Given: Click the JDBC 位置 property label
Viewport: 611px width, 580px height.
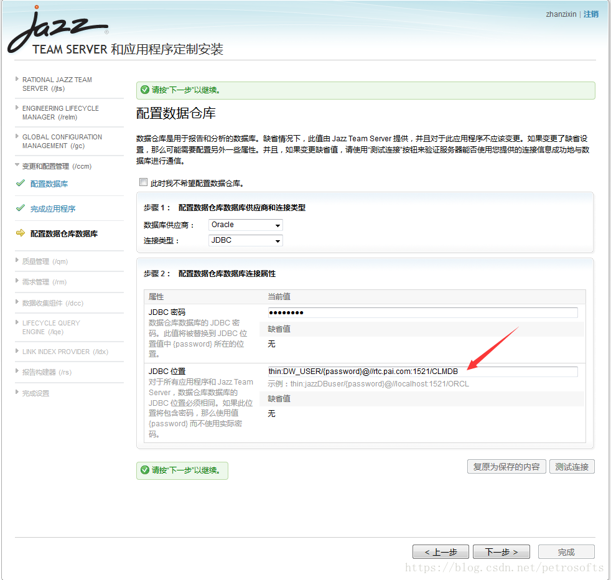Looking at the screenshot, I should [167, 372].
